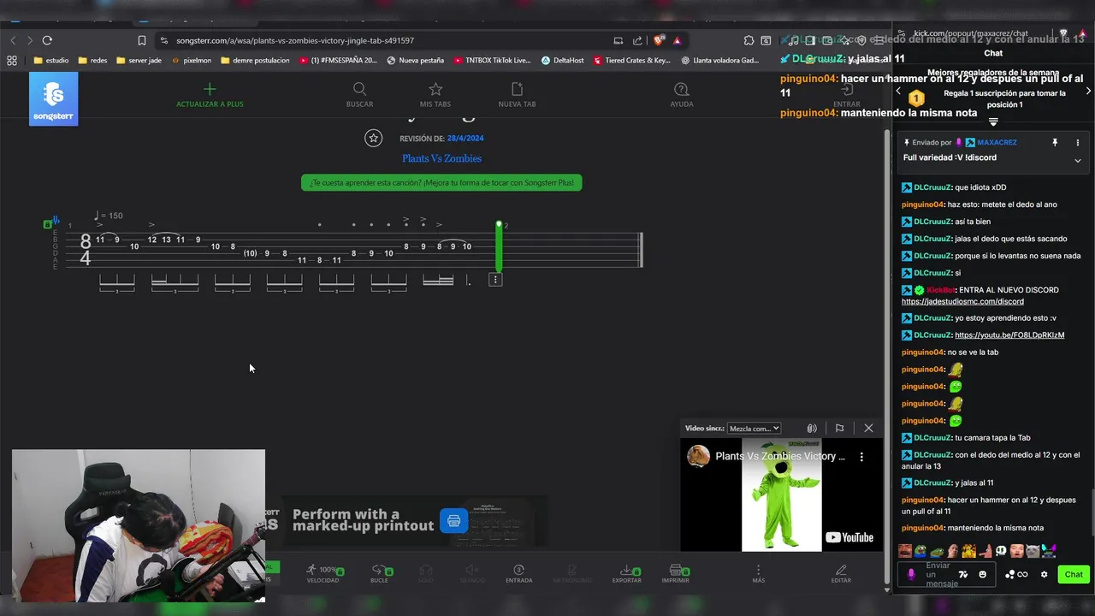Toggle the video sync audio icon
The height and width of the screenshot is (616, 1095).
pos(812,429)
